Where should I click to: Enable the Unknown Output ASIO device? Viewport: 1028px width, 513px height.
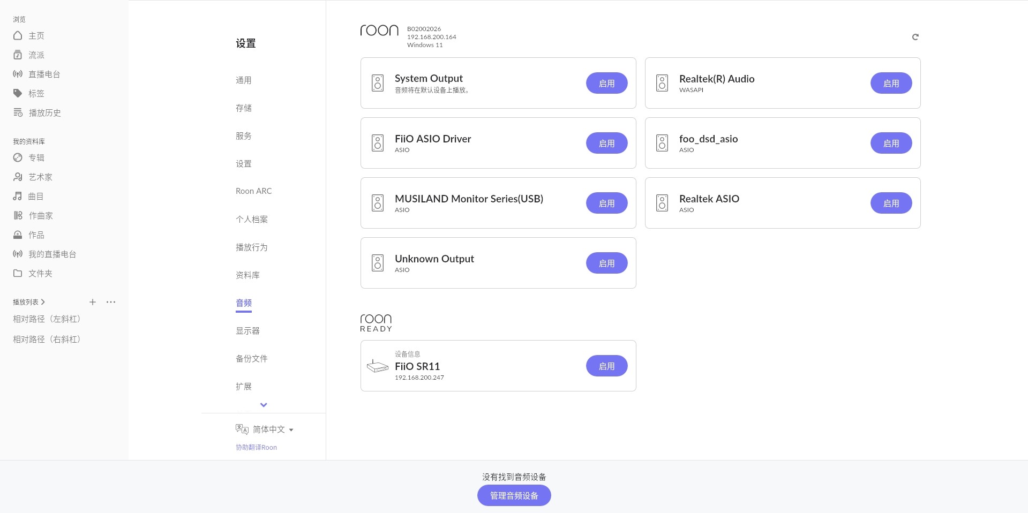coord(606,263)
